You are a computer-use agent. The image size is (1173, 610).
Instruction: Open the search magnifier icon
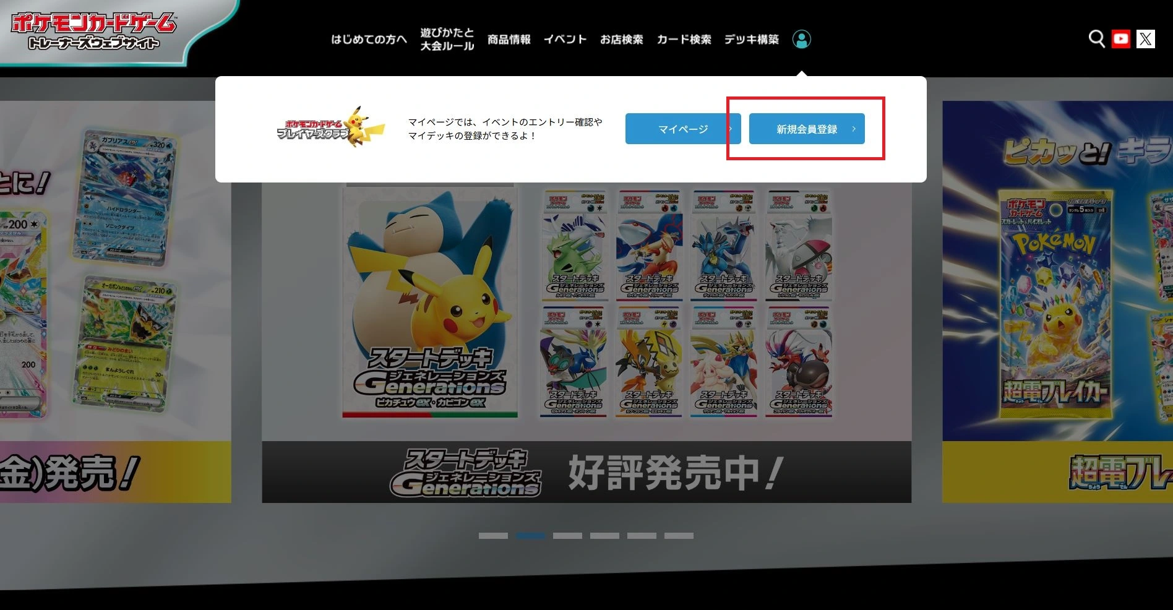click(x=1096, y=39)
